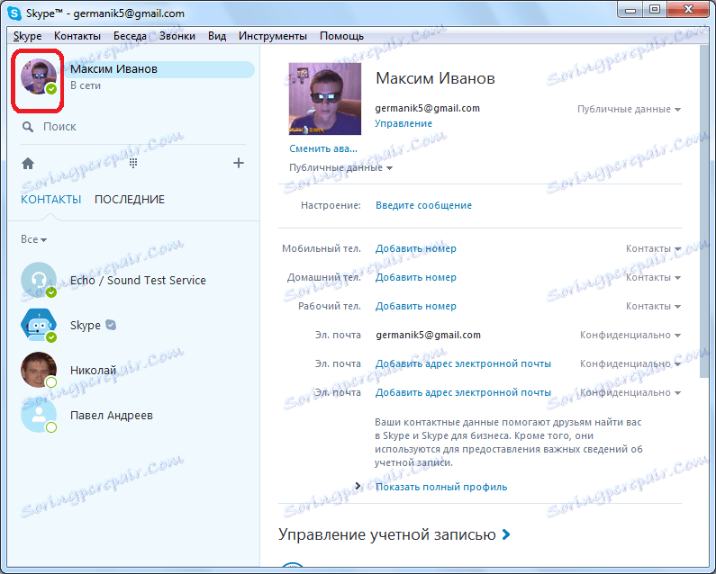Click Показать полный профиль link

point(441,487)
